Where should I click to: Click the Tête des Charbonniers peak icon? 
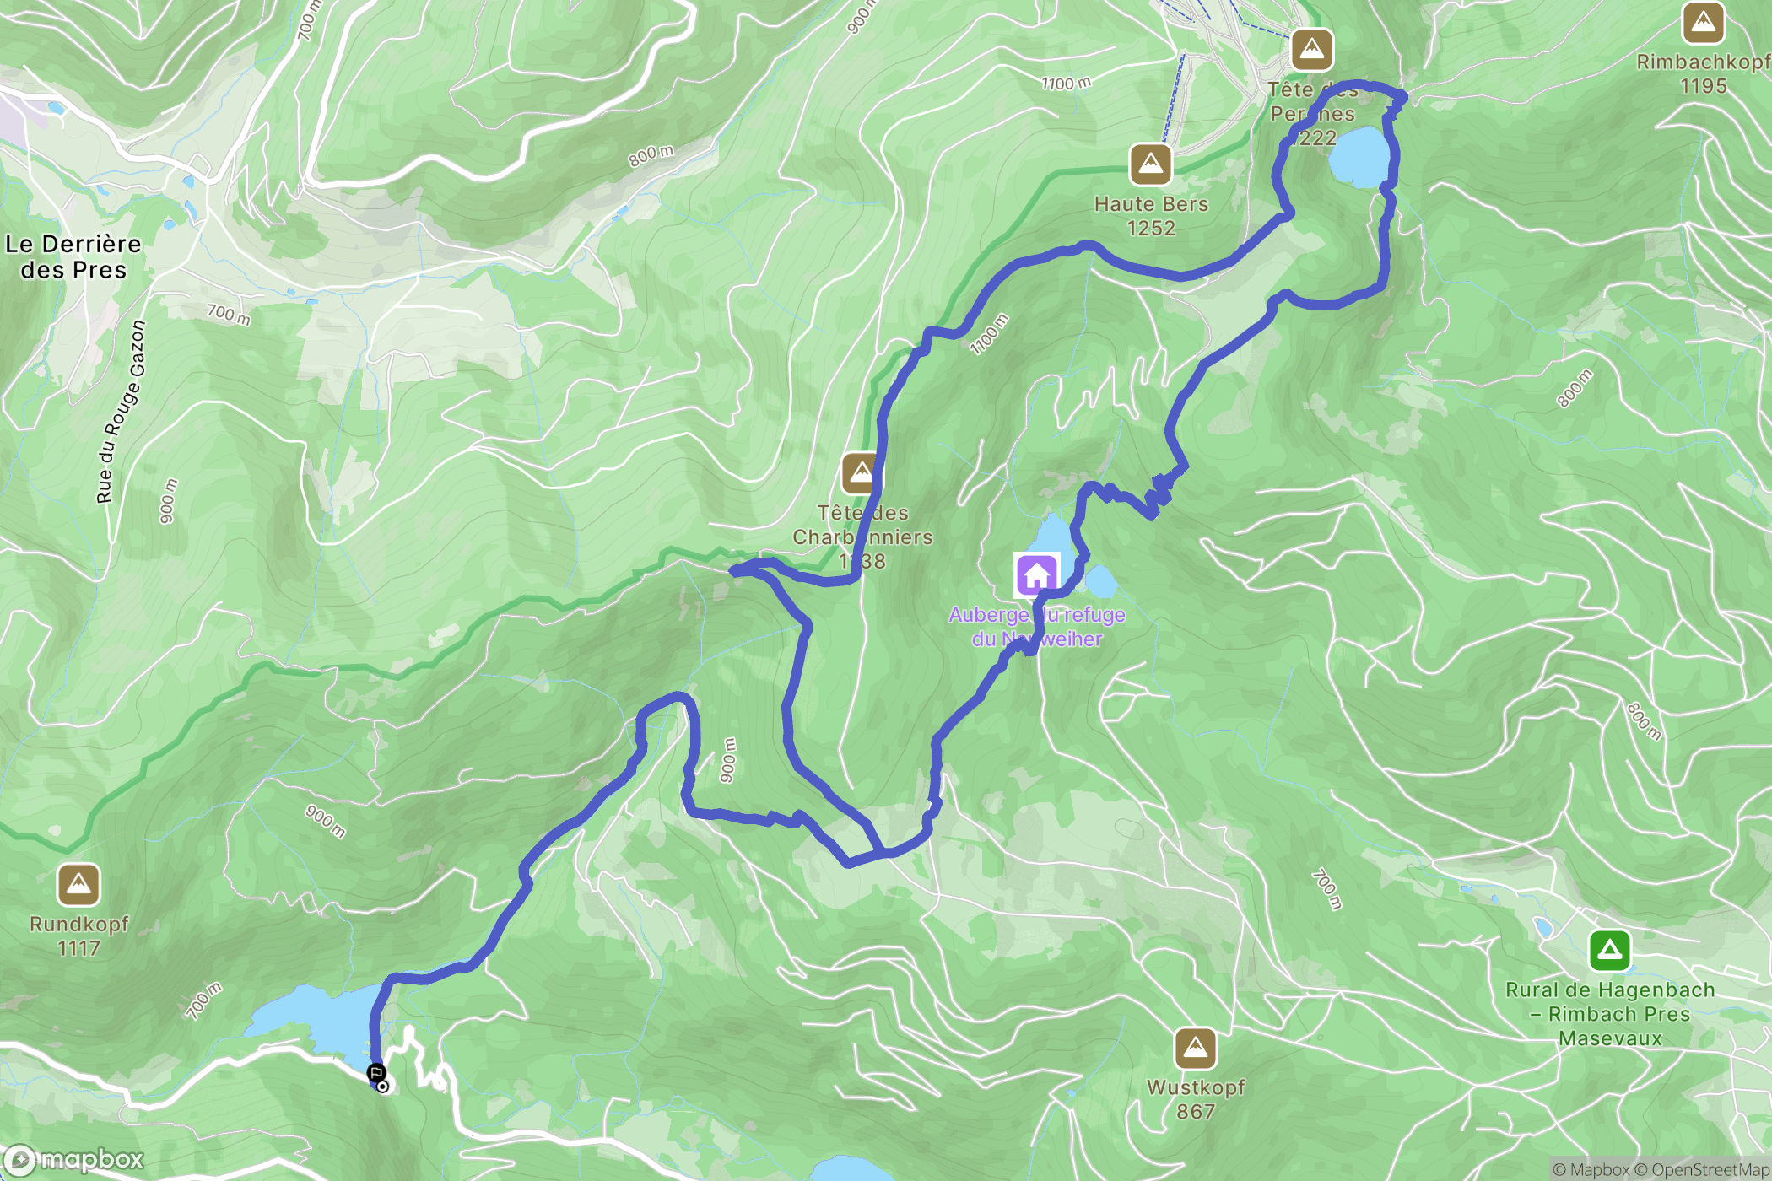click(x=862, y=473)
